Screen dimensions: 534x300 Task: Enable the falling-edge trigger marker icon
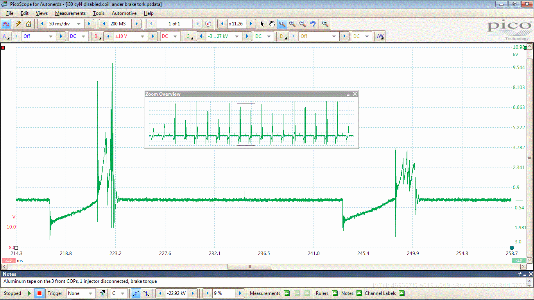[x=146, y=293]
